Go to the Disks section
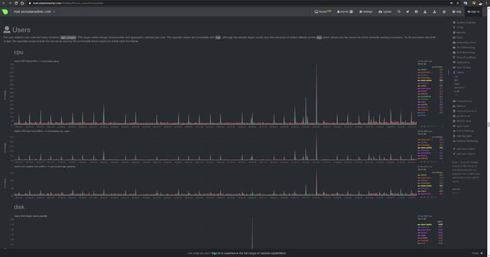The image size is (490, 257). 458,38
